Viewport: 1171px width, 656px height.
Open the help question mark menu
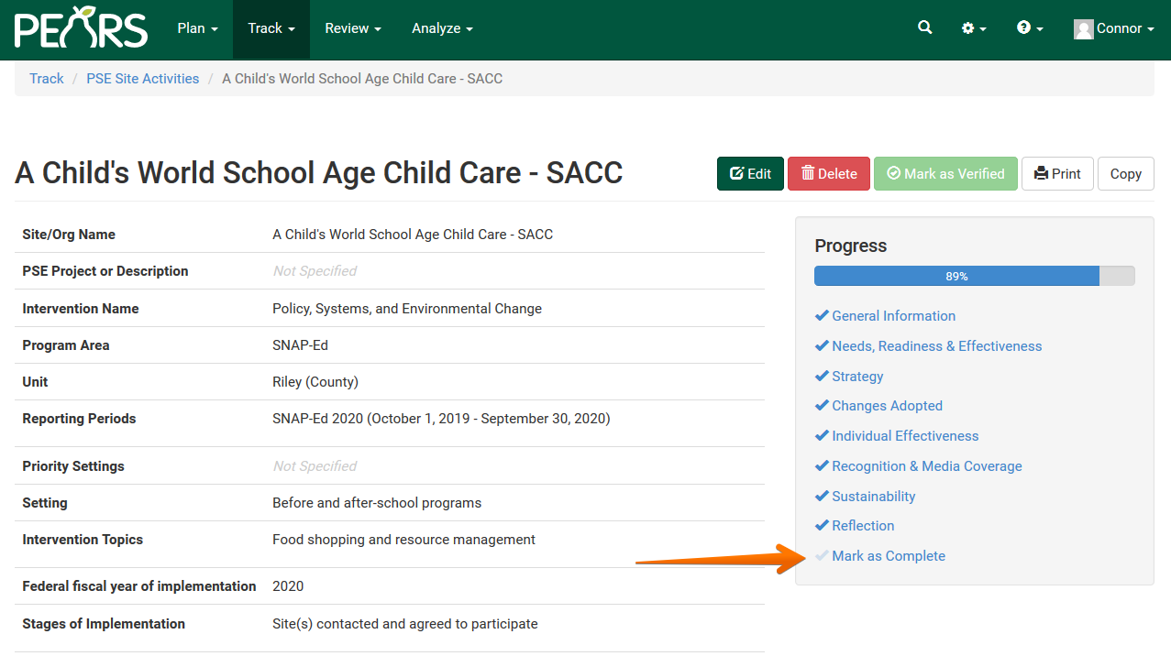[1029, 28]
